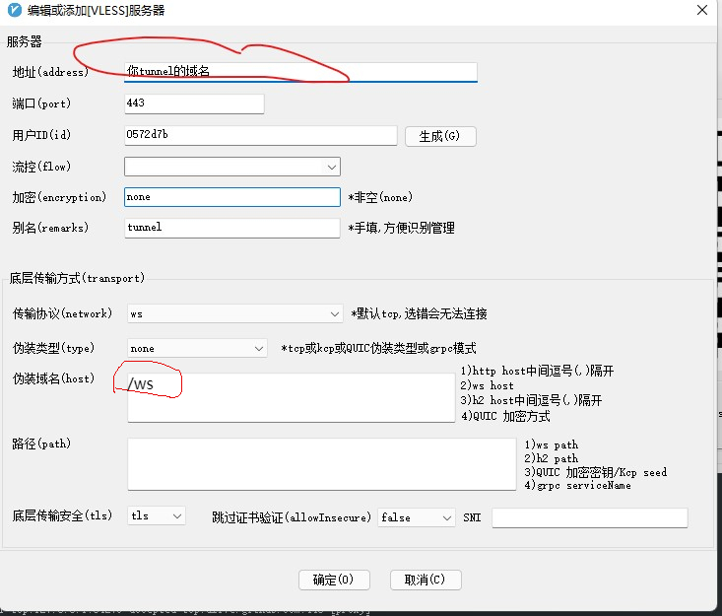The image size is (722, 616).
Task: Click the host (伪装域名) text area
Action: (291, 397)
